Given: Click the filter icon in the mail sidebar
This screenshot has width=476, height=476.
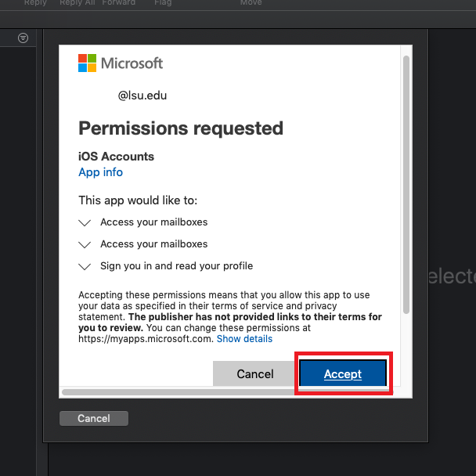Looking at the screenshot, I should pos(23,38).
